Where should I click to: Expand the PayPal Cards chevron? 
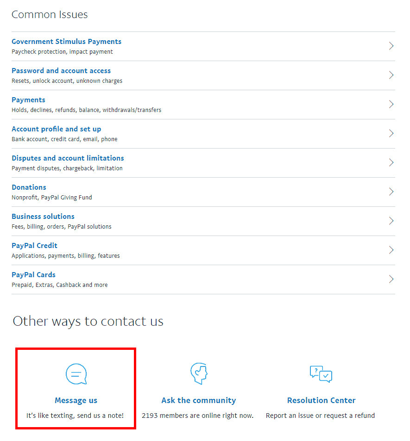391,280
